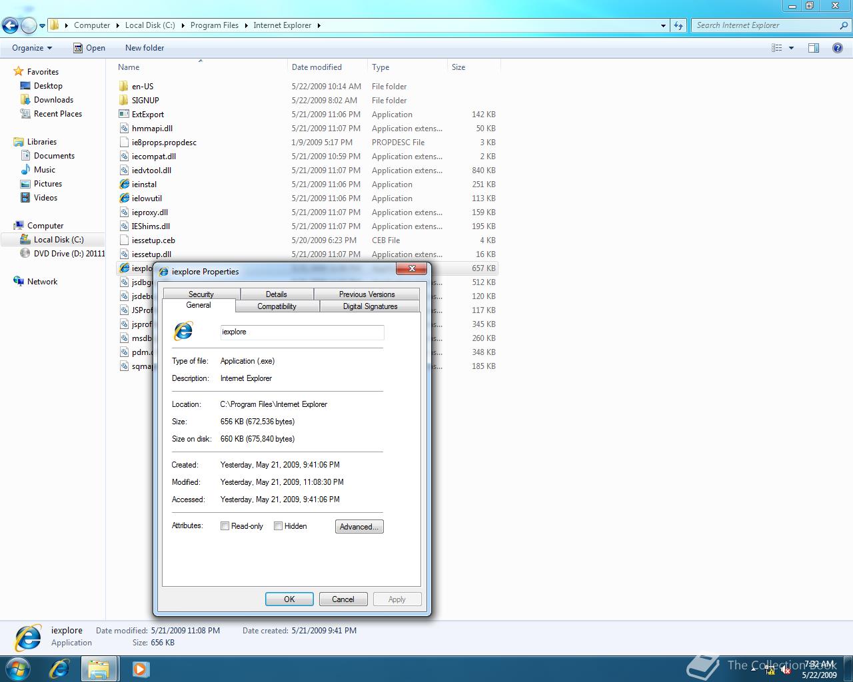
Task: Open the Organize menu
Action: (x=32, y=48)
